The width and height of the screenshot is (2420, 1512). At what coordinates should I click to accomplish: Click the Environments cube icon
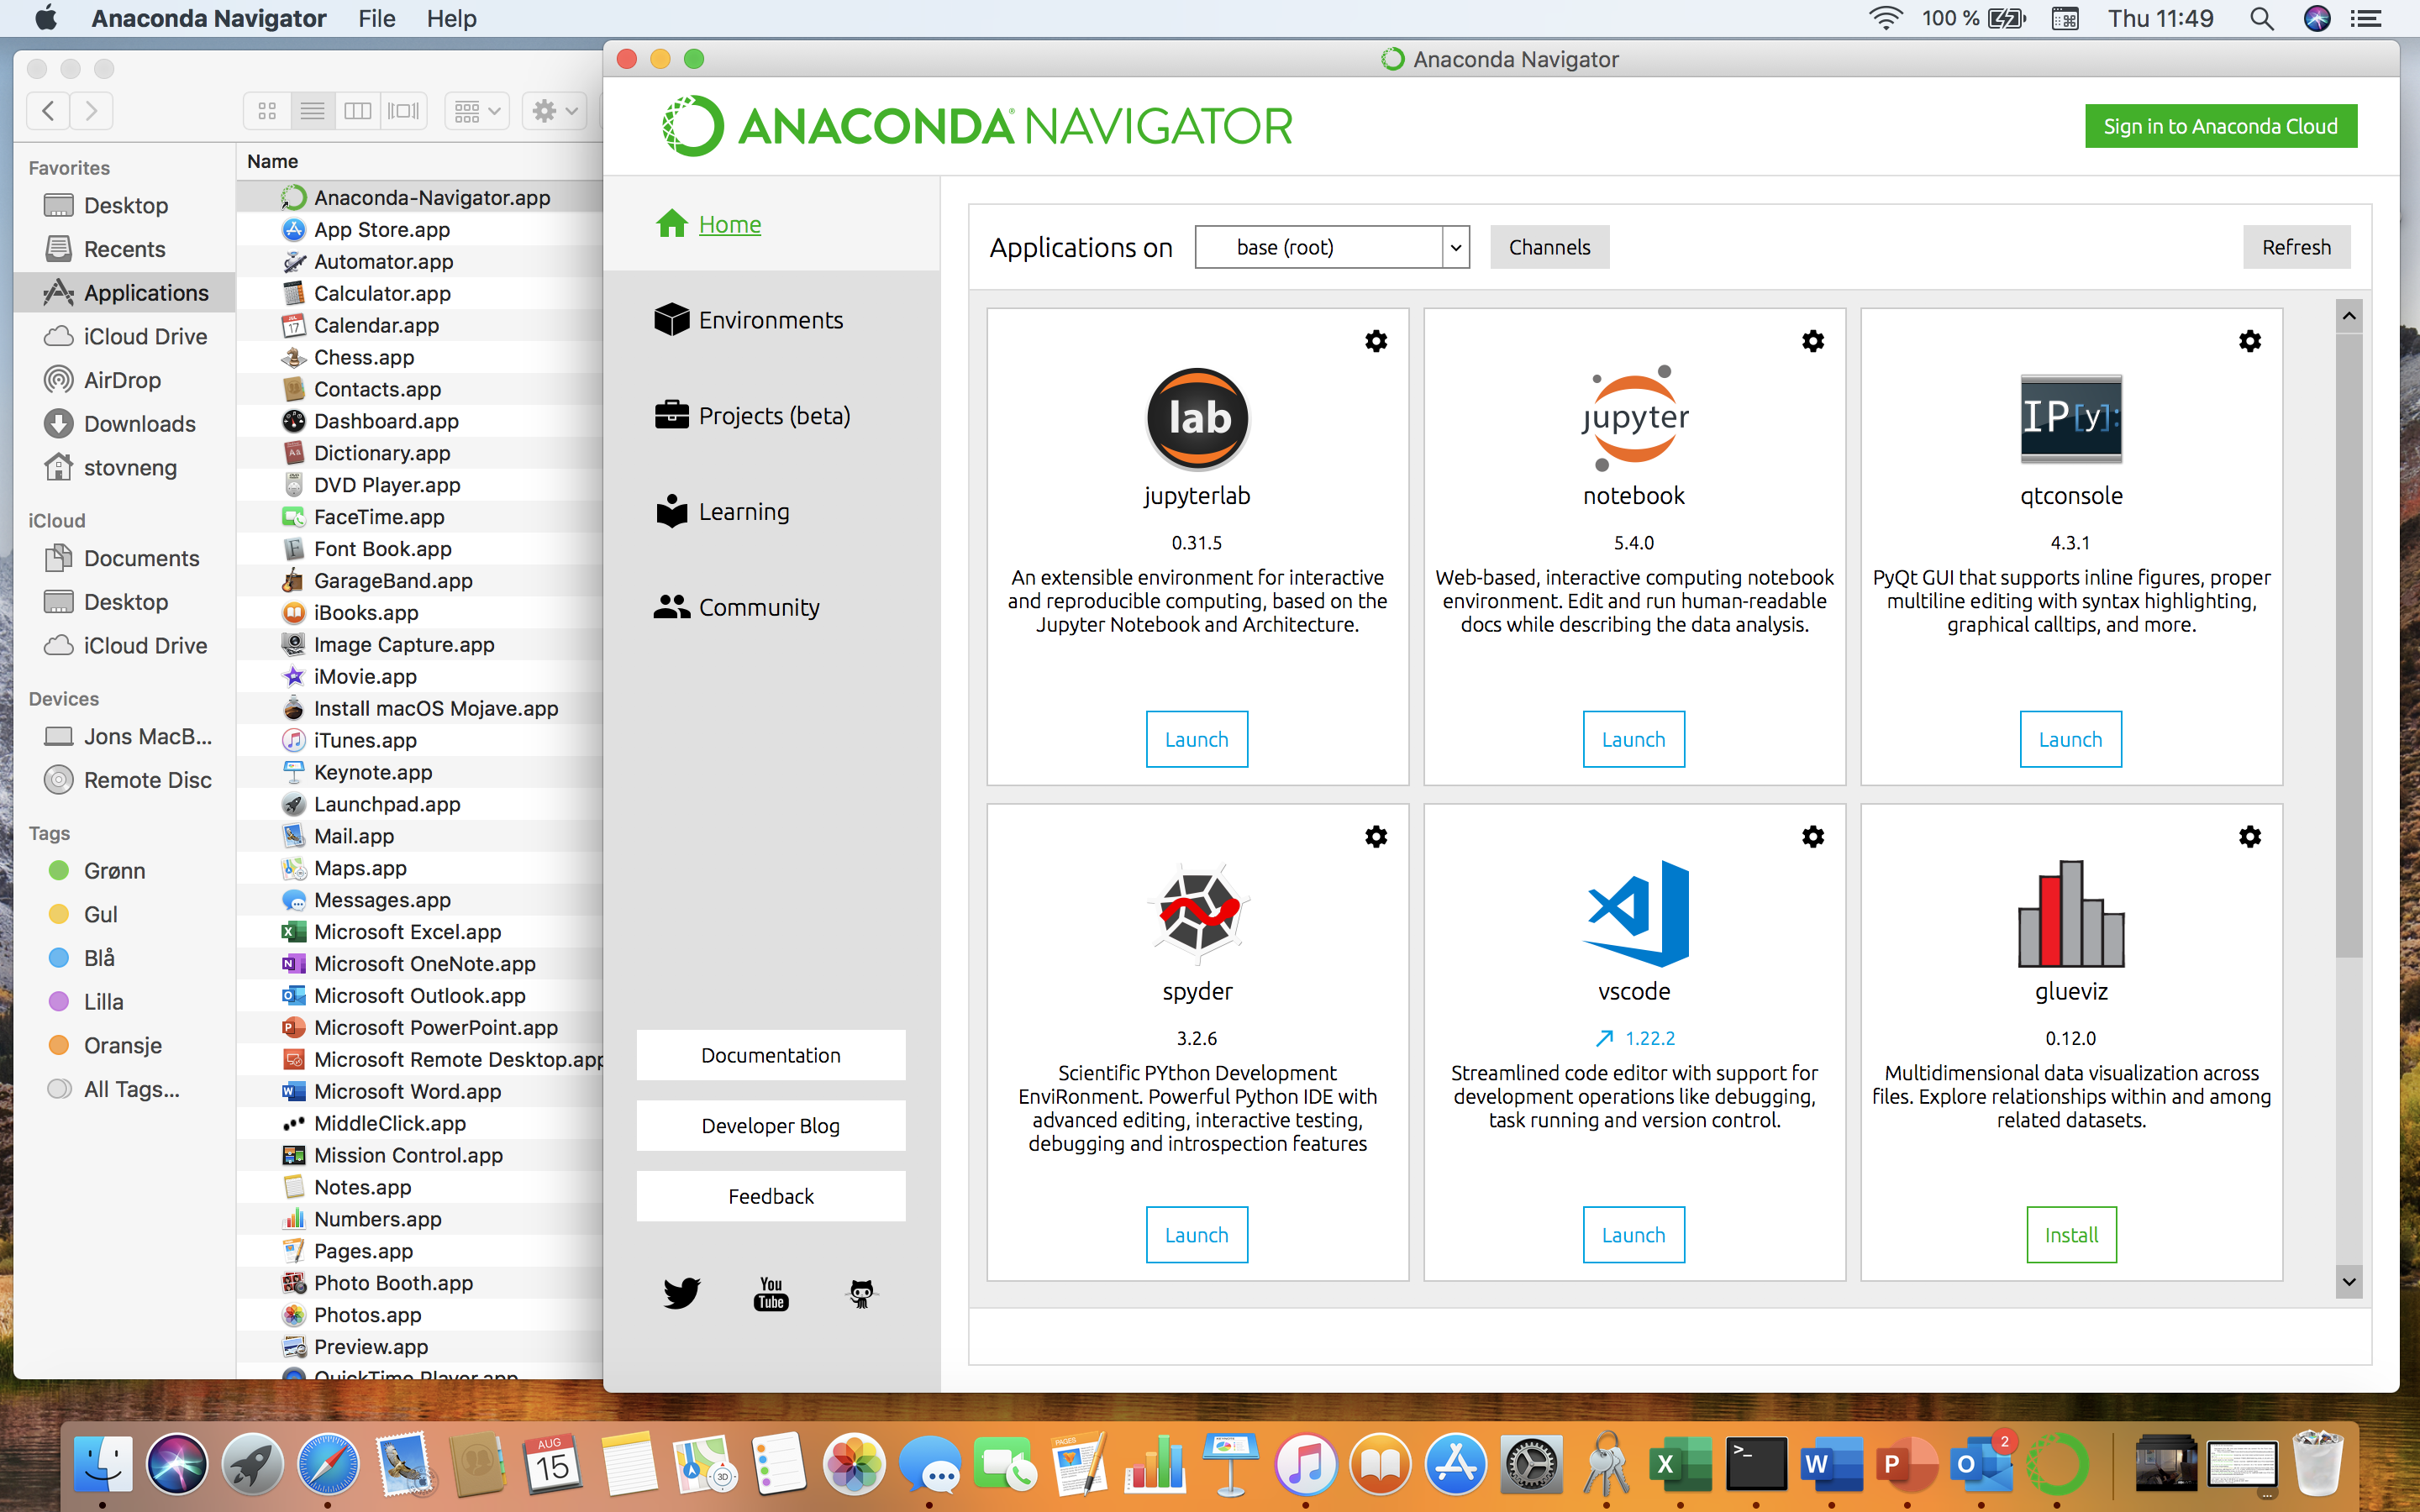(672, 320)
